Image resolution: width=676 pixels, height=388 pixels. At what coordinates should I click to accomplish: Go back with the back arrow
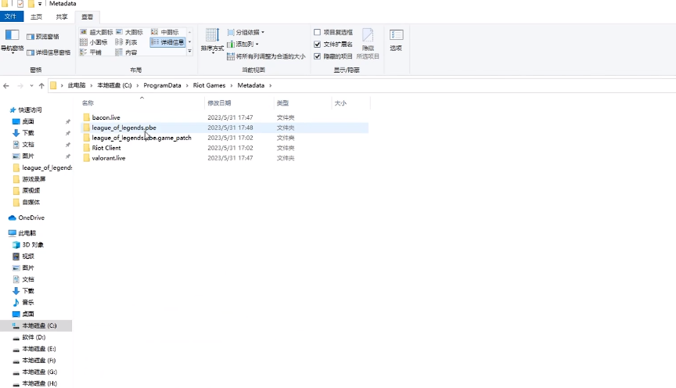6,86
